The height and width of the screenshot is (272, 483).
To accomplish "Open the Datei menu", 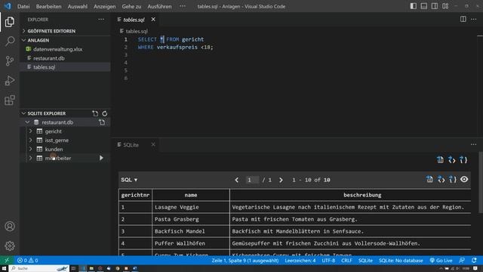I will tap(23, 6).
